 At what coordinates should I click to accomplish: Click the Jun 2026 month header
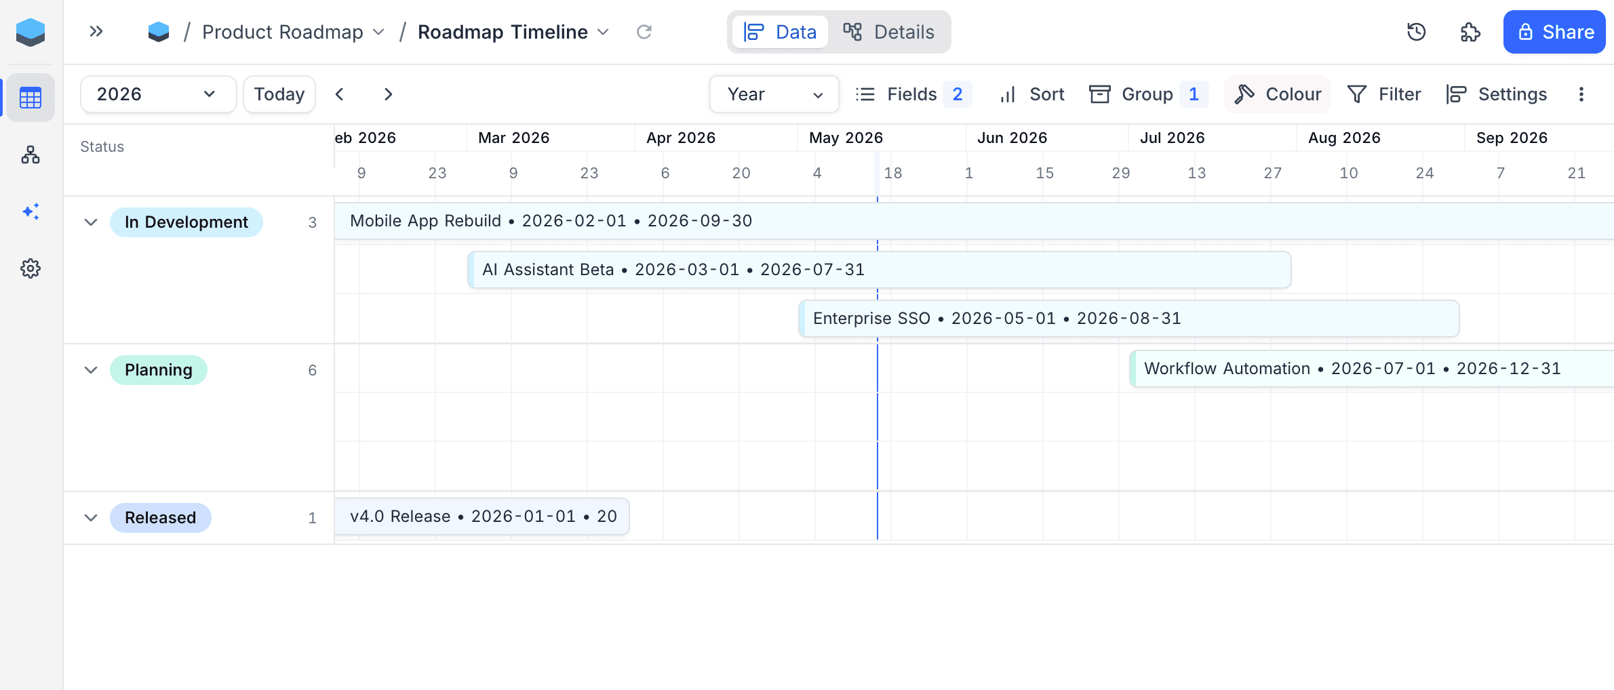pos(1012,138)
